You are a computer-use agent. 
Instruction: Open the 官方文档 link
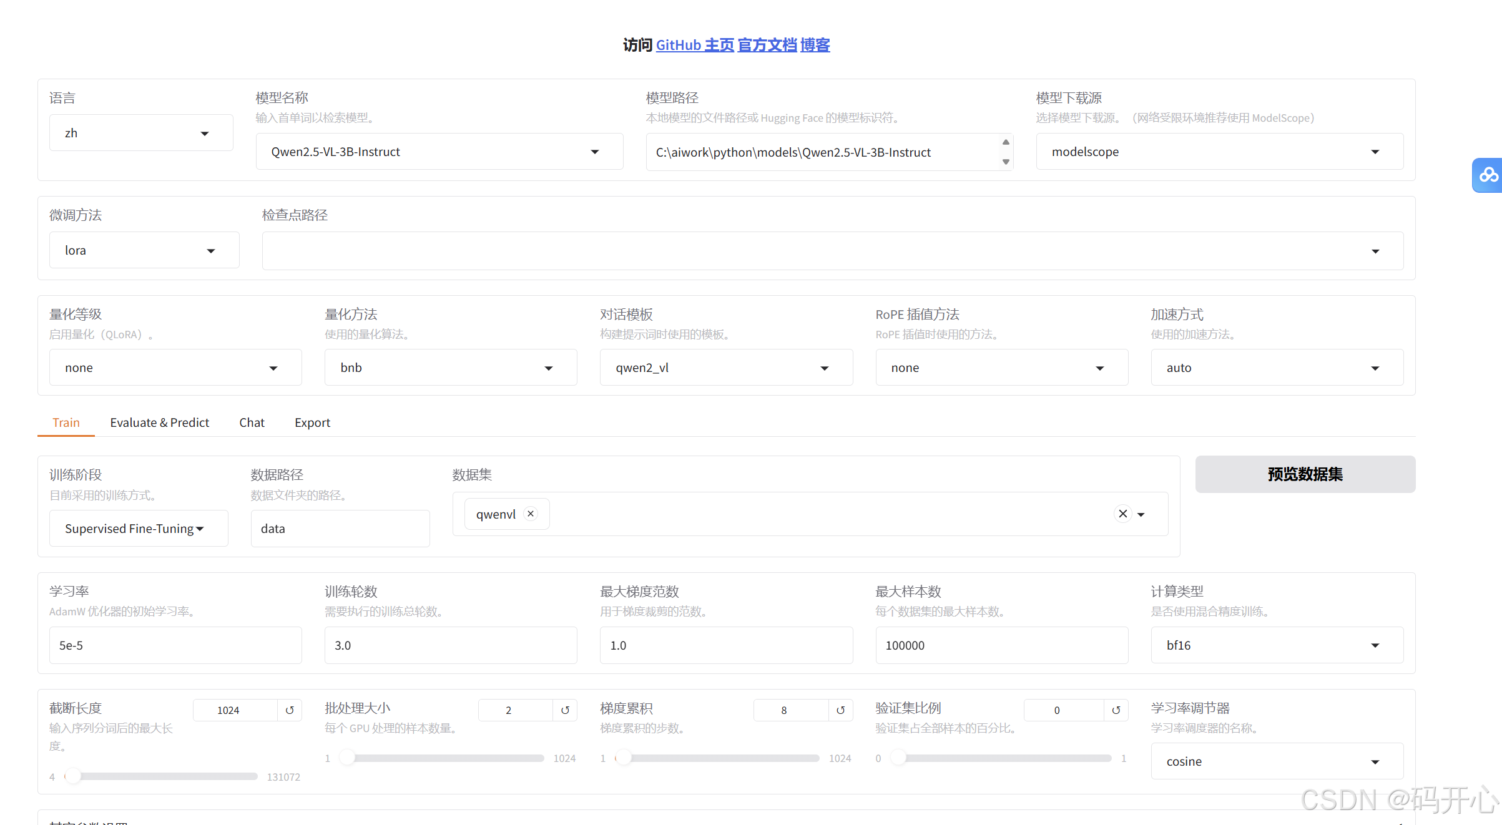point(767,45)
